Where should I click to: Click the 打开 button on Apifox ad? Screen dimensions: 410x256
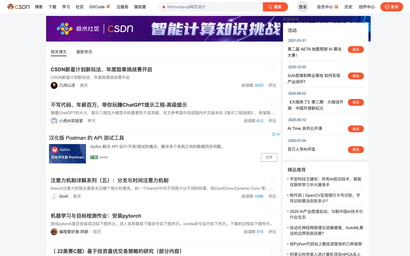tap(269, 157)
